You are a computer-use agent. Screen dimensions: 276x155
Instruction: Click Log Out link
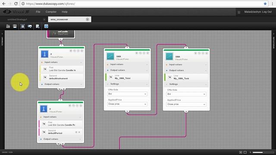pos(267,12)
